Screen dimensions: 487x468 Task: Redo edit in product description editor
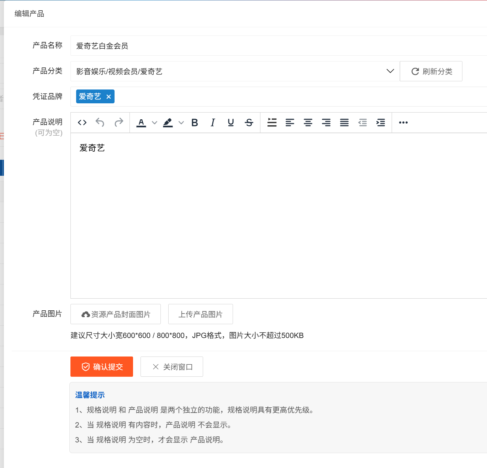tap(119, 123)
